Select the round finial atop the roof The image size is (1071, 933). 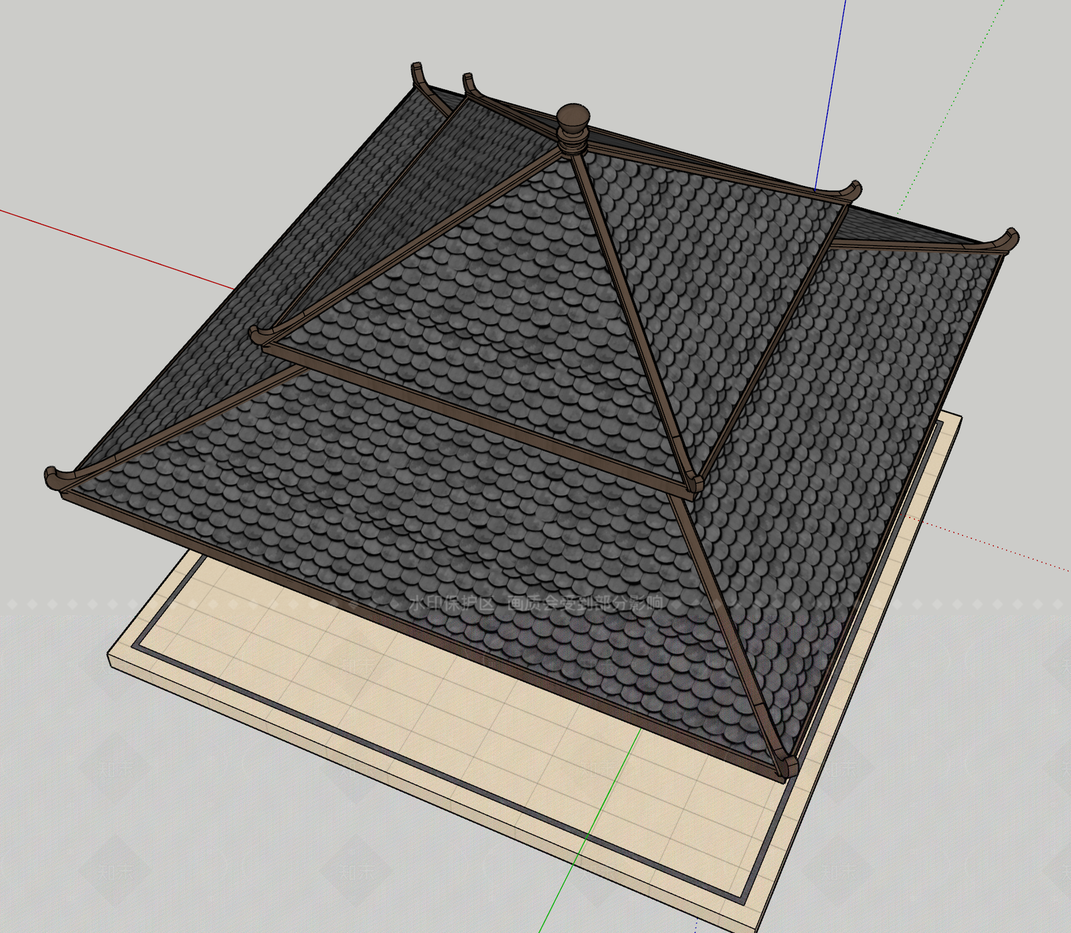pyautogui.click(x=573, y=128)
